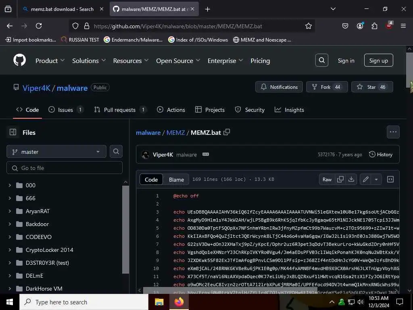Open the notification center icon

click(x=400, y=302)
